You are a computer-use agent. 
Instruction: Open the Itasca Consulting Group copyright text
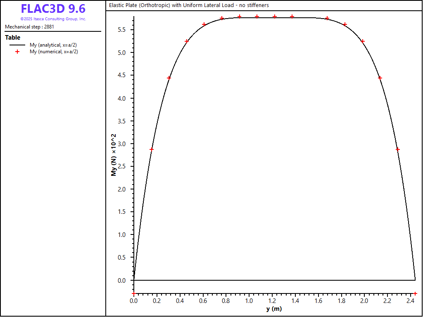click(x=53, y=19)
